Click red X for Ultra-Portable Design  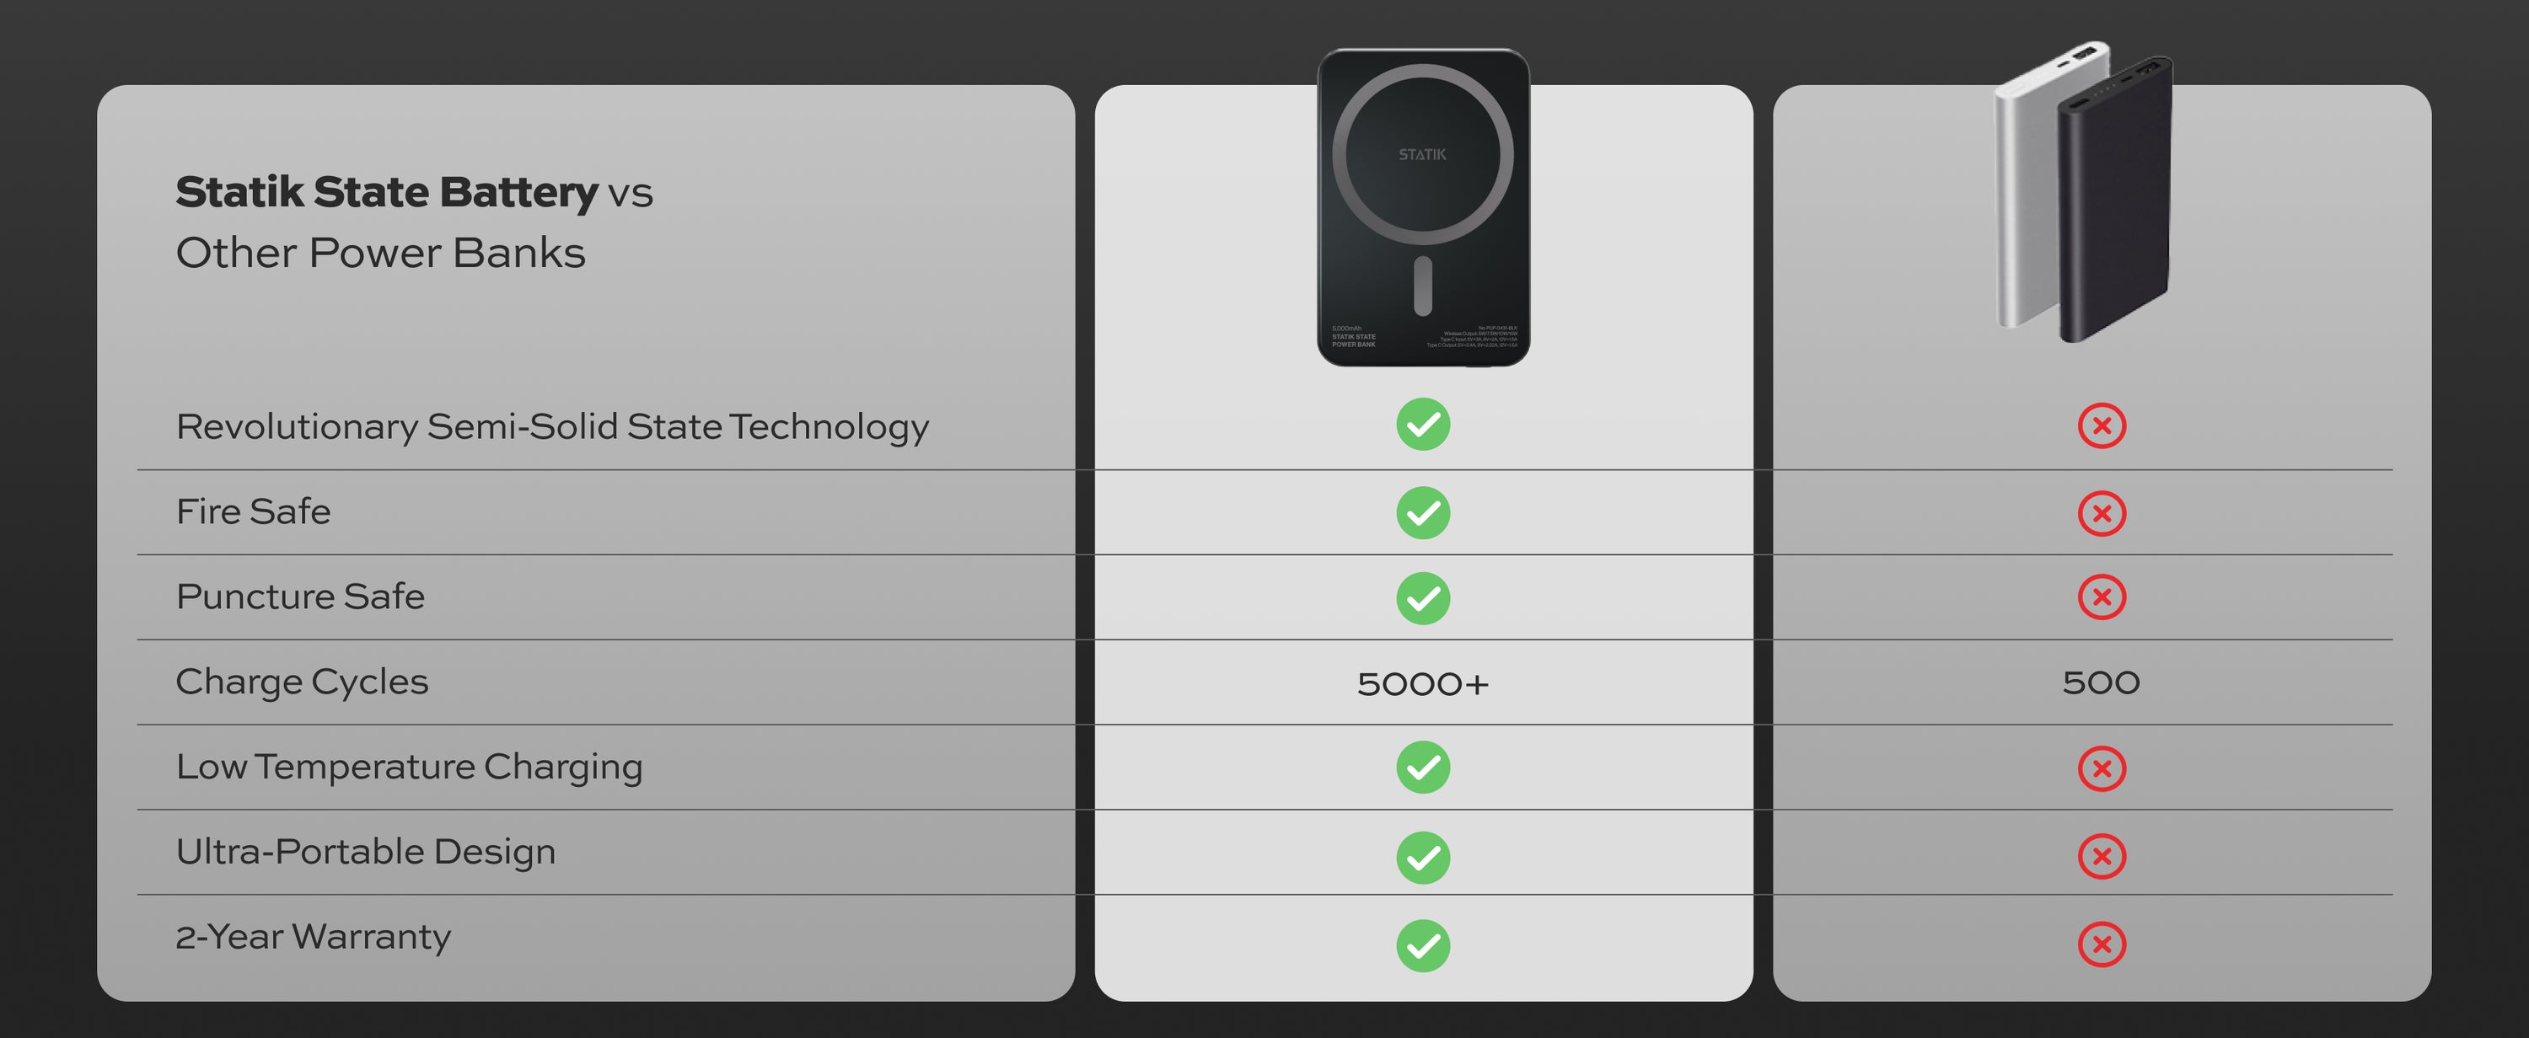(x=2101, y=857)
